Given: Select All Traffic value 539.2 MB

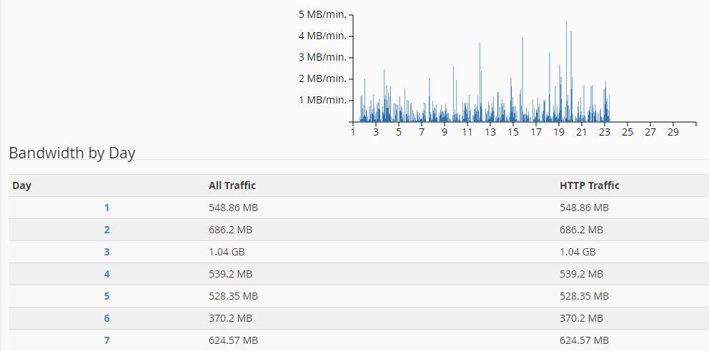Looking at the screenshot, I should tap(230, 274).
